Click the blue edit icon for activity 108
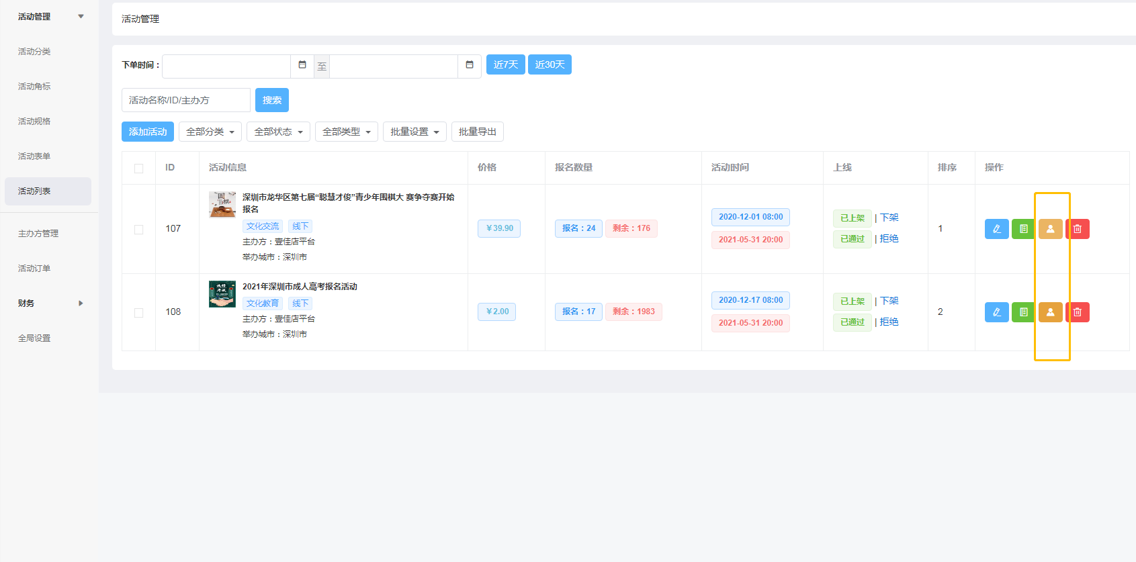The width and height of the screenshot is (1136, 562). (x=996, y=312)
